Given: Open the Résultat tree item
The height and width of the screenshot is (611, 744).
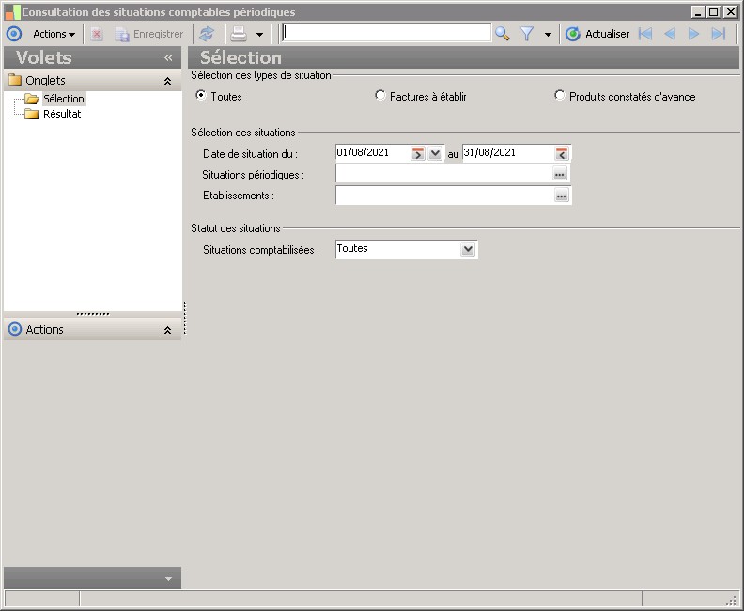Looking at the screenshot, I should [x=62, y=114].
